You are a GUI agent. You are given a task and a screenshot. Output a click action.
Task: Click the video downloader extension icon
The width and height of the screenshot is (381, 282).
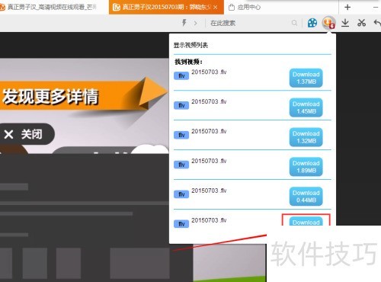[328, 23]
